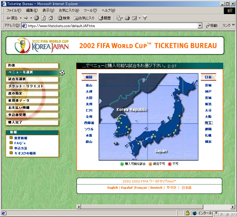Open the Favorites (お気に入り) toolbar button
Image resolution: width=237 pixels, height=217 pixels.
pyautogui.click(x=84, y=18)
